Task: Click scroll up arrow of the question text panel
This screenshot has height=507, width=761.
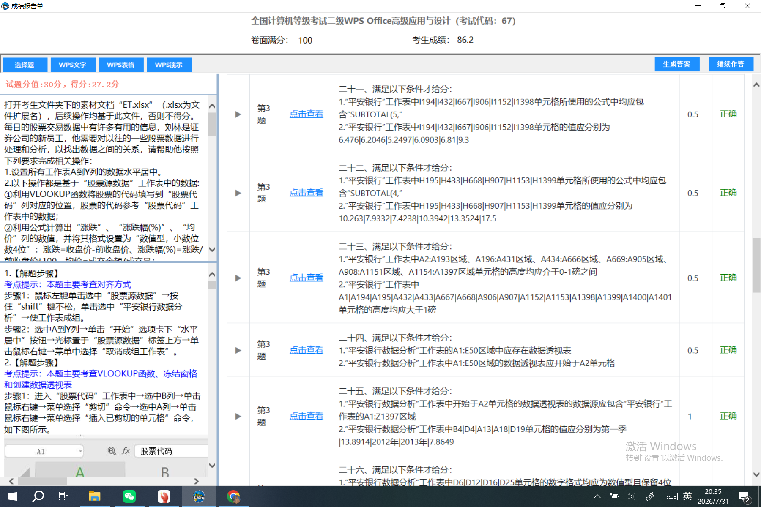Action: [x=212, y=106]
